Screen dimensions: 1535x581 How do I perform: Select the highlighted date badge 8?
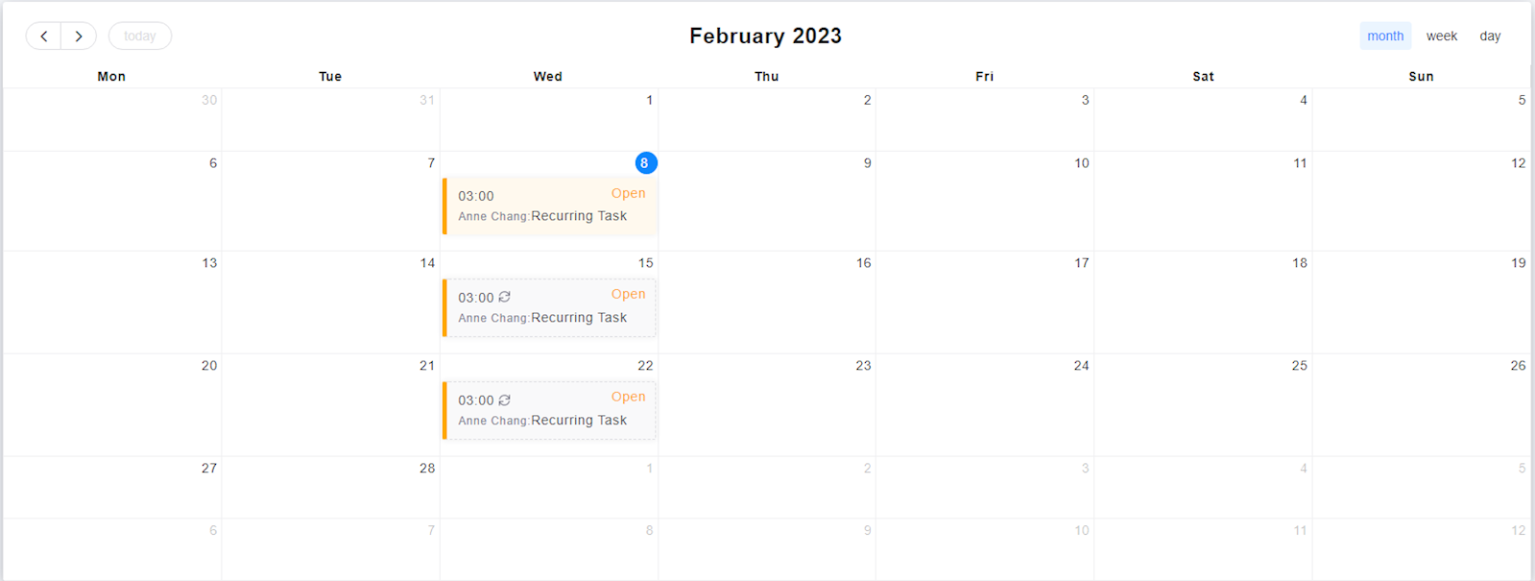coord(646,163)
